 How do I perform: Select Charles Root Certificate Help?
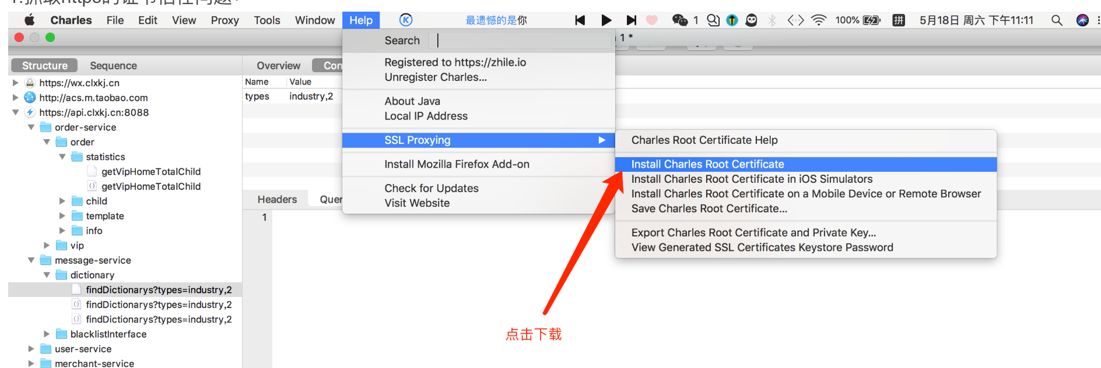tap(806, 140)
